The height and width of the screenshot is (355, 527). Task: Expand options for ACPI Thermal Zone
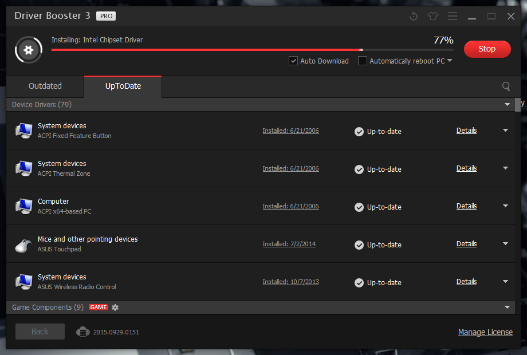(505, 168)
